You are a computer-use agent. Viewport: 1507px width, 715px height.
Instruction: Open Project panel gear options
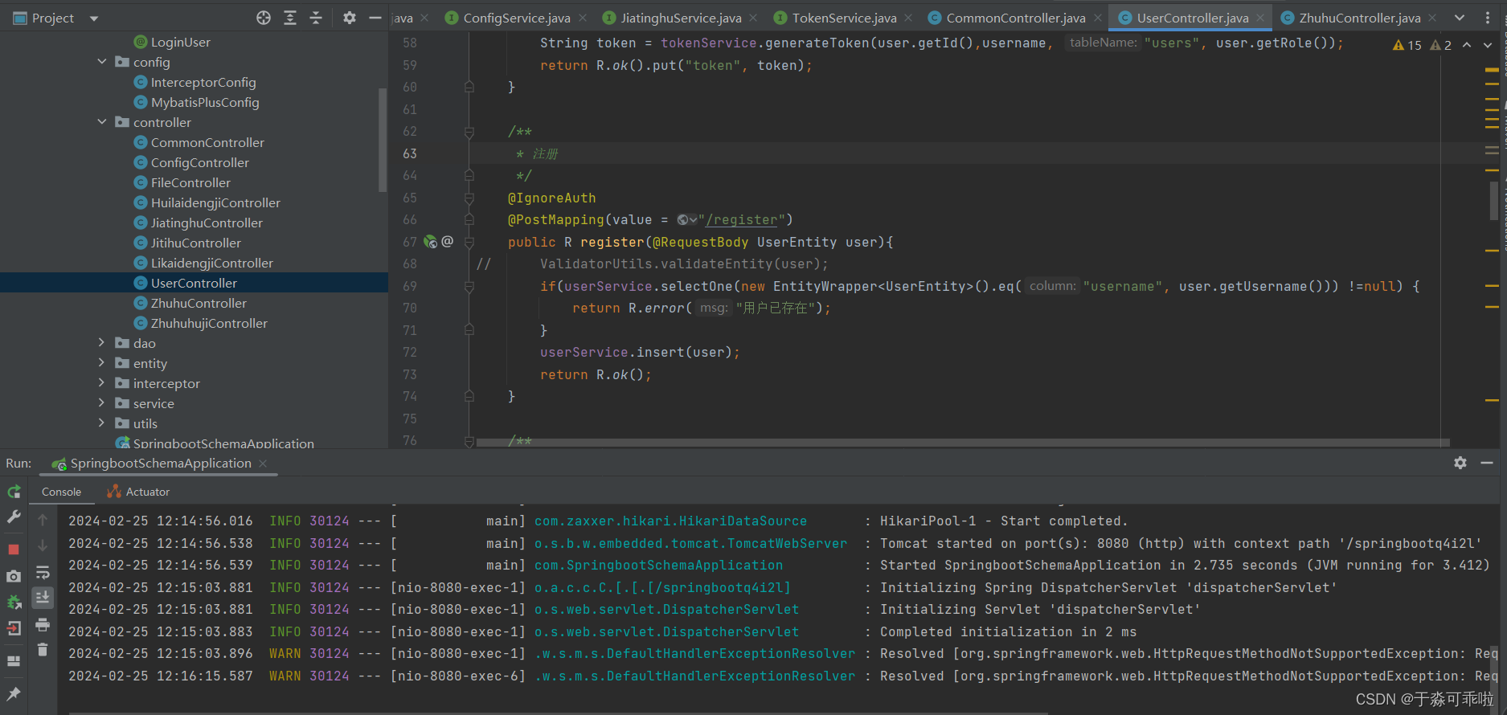click(x=349, y=18)
